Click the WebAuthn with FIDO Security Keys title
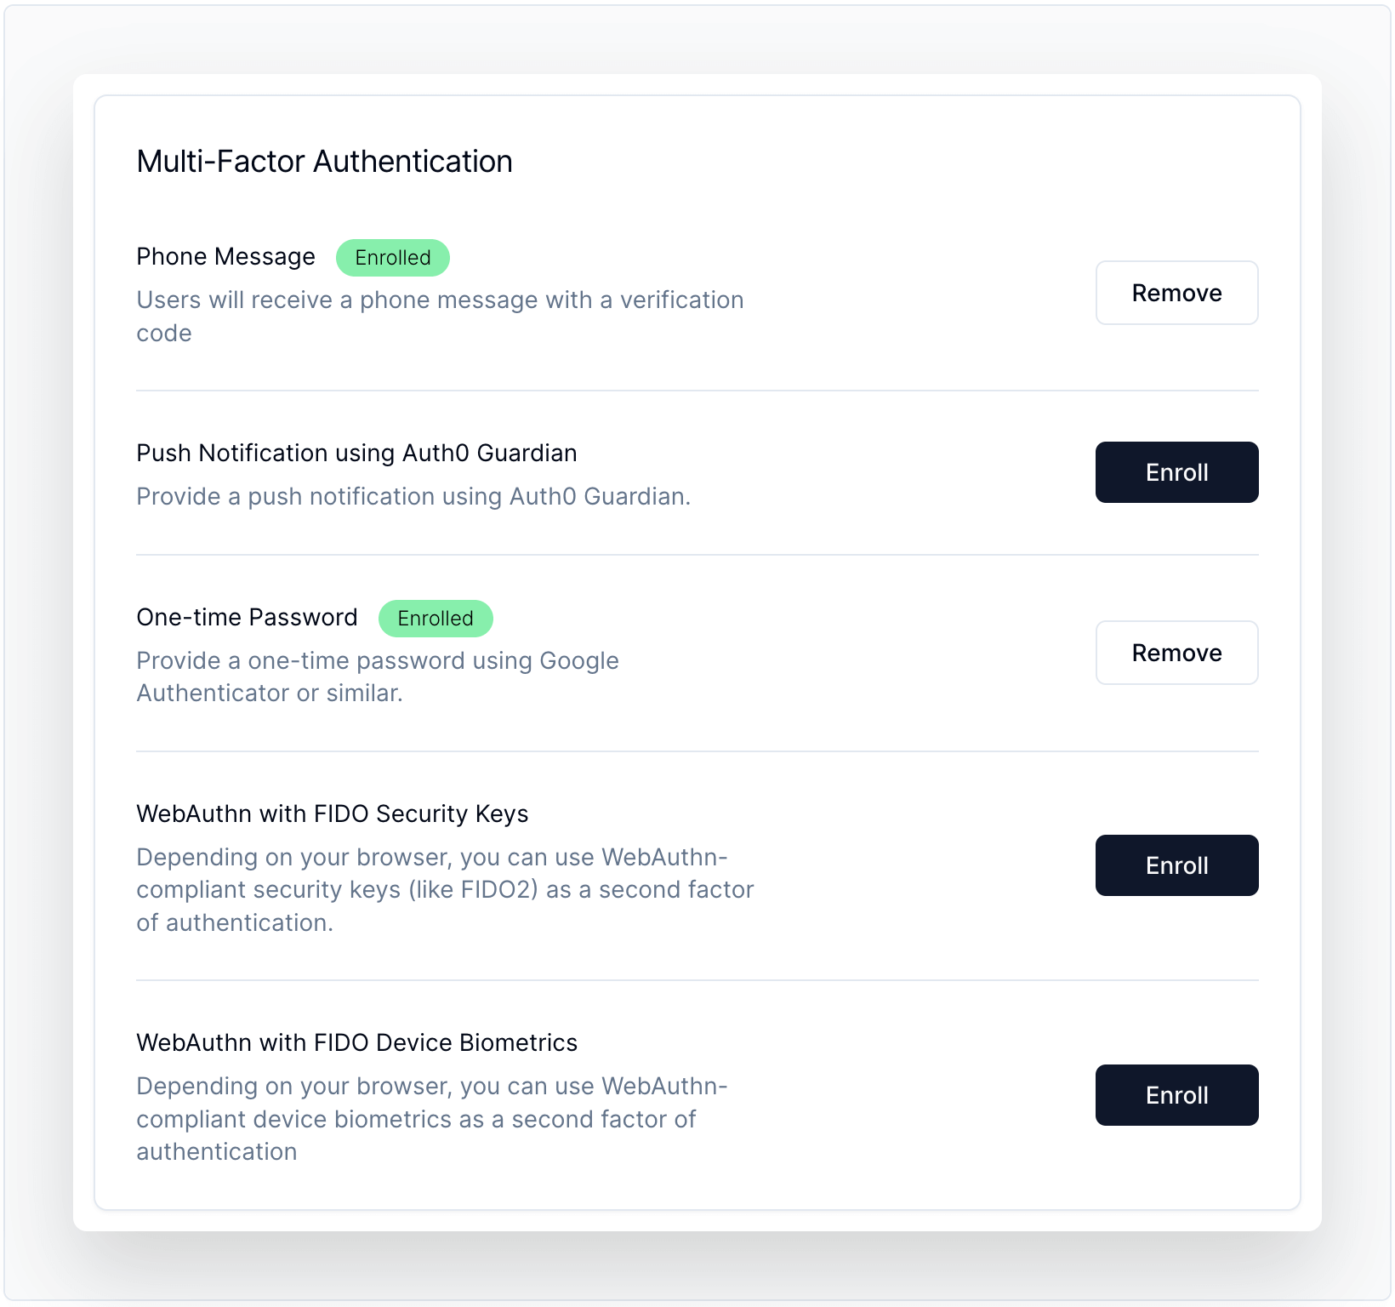 332,814
